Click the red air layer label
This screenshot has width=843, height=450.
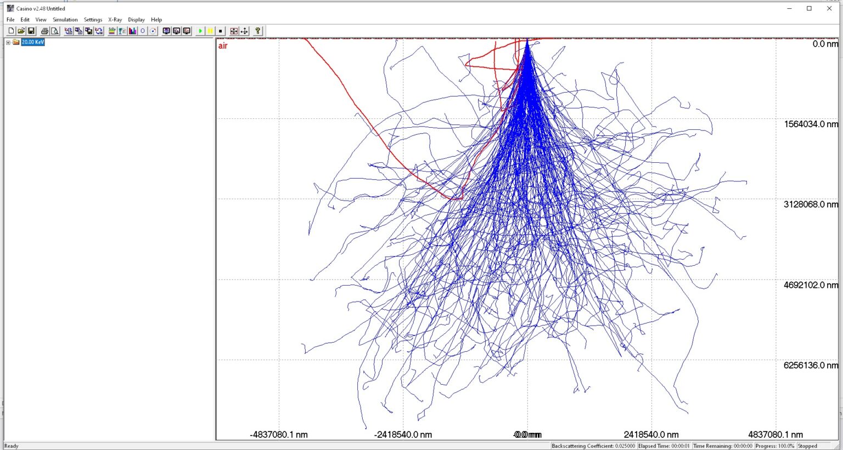(x=223, y=46)
